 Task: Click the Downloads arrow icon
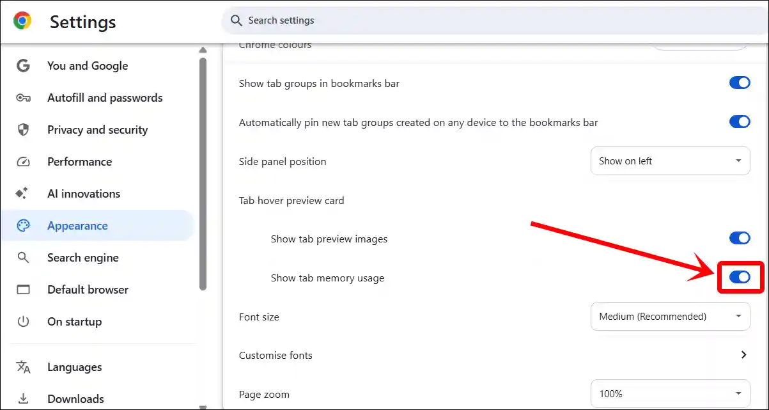(x=24, y=398)
